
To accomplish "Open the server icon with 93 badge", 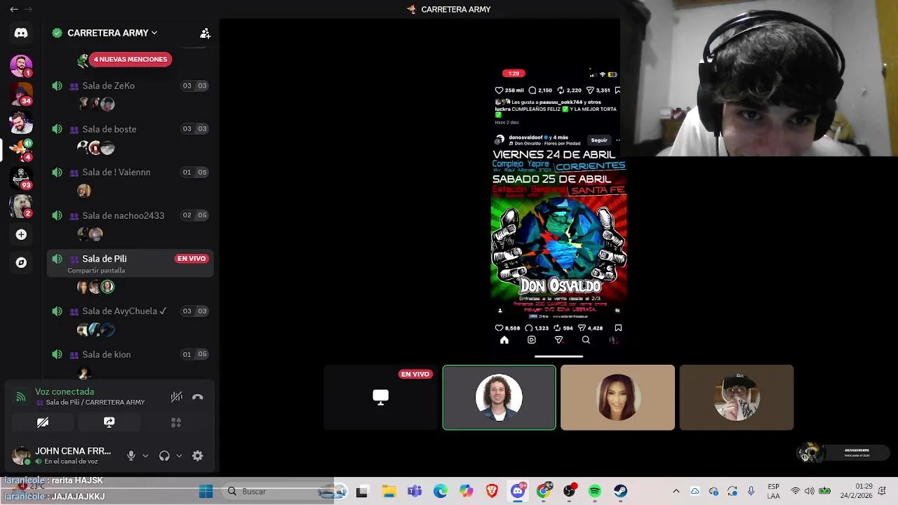I will 21,177.
